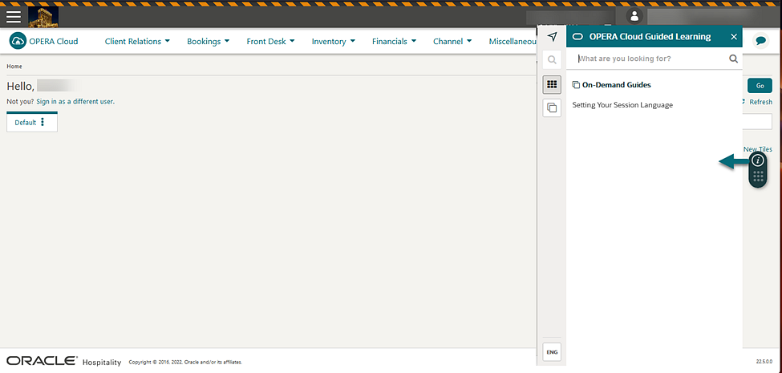The image size is (782, 373).
Task: Close the OPERA Cloud Guided Learning panel
Action: tap(734, 36)
